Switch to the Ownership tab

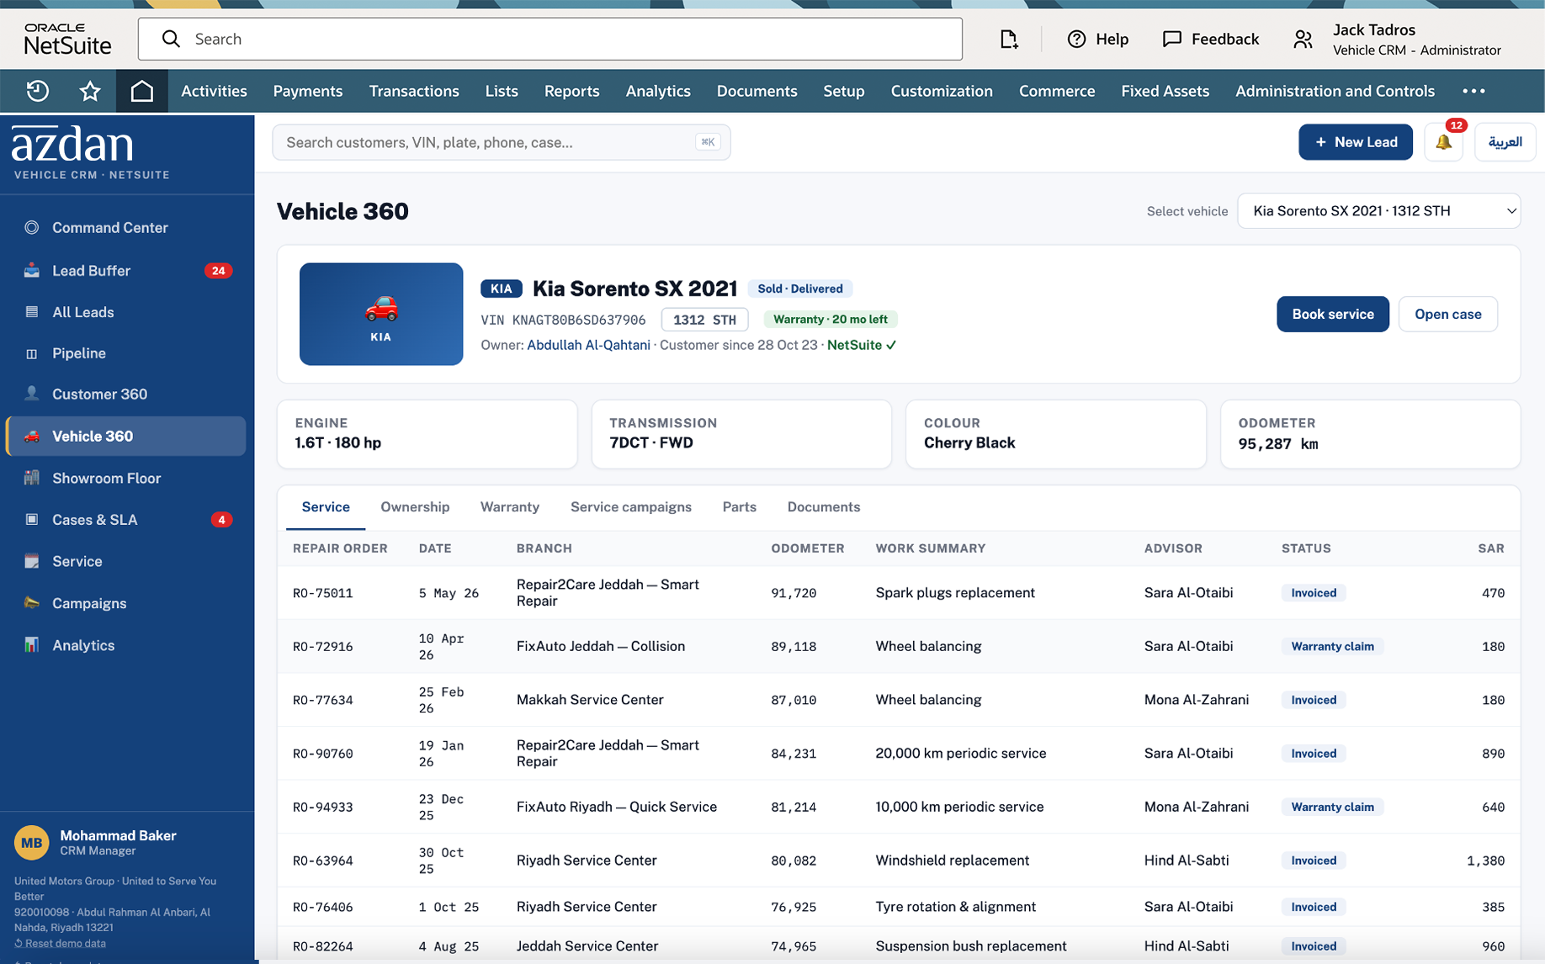click(x=415, y=507)
